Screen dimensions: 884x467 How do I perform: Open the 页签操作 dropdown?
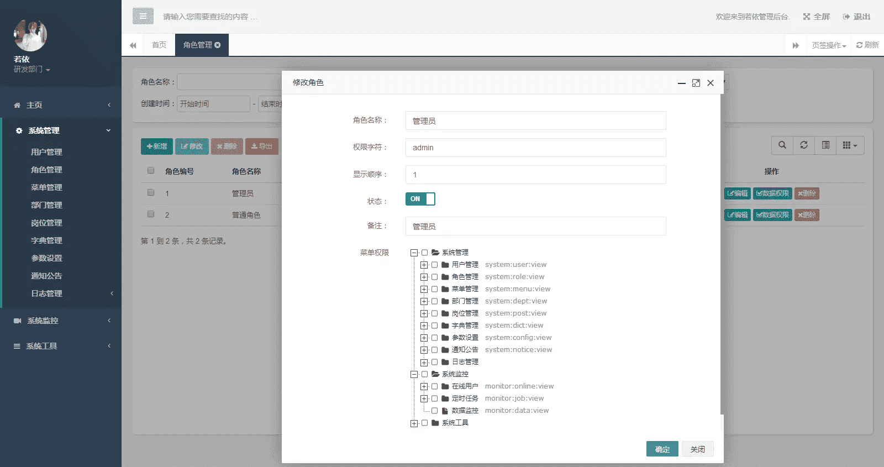tap(829, 45)
